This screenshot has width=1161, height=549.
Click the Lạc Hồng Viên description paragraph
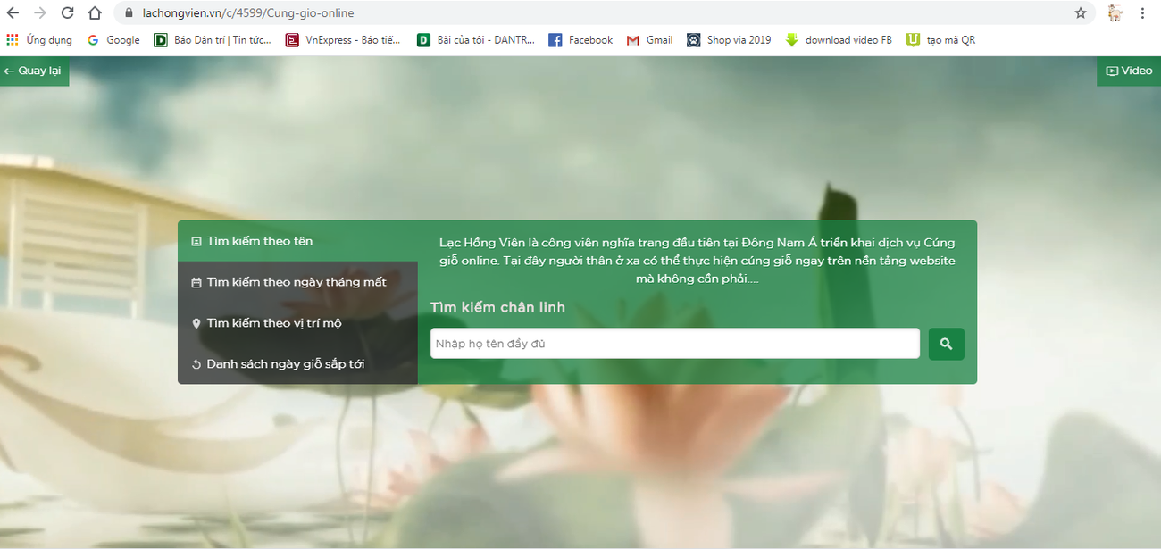coord(697,261)
